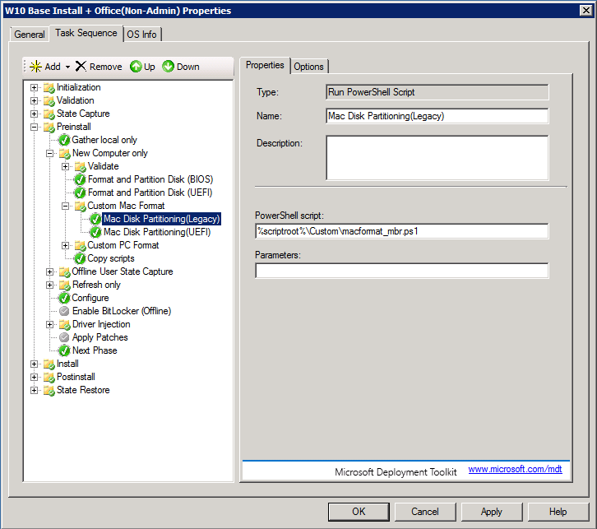Switch to the General tab

[x=30, y=35]
